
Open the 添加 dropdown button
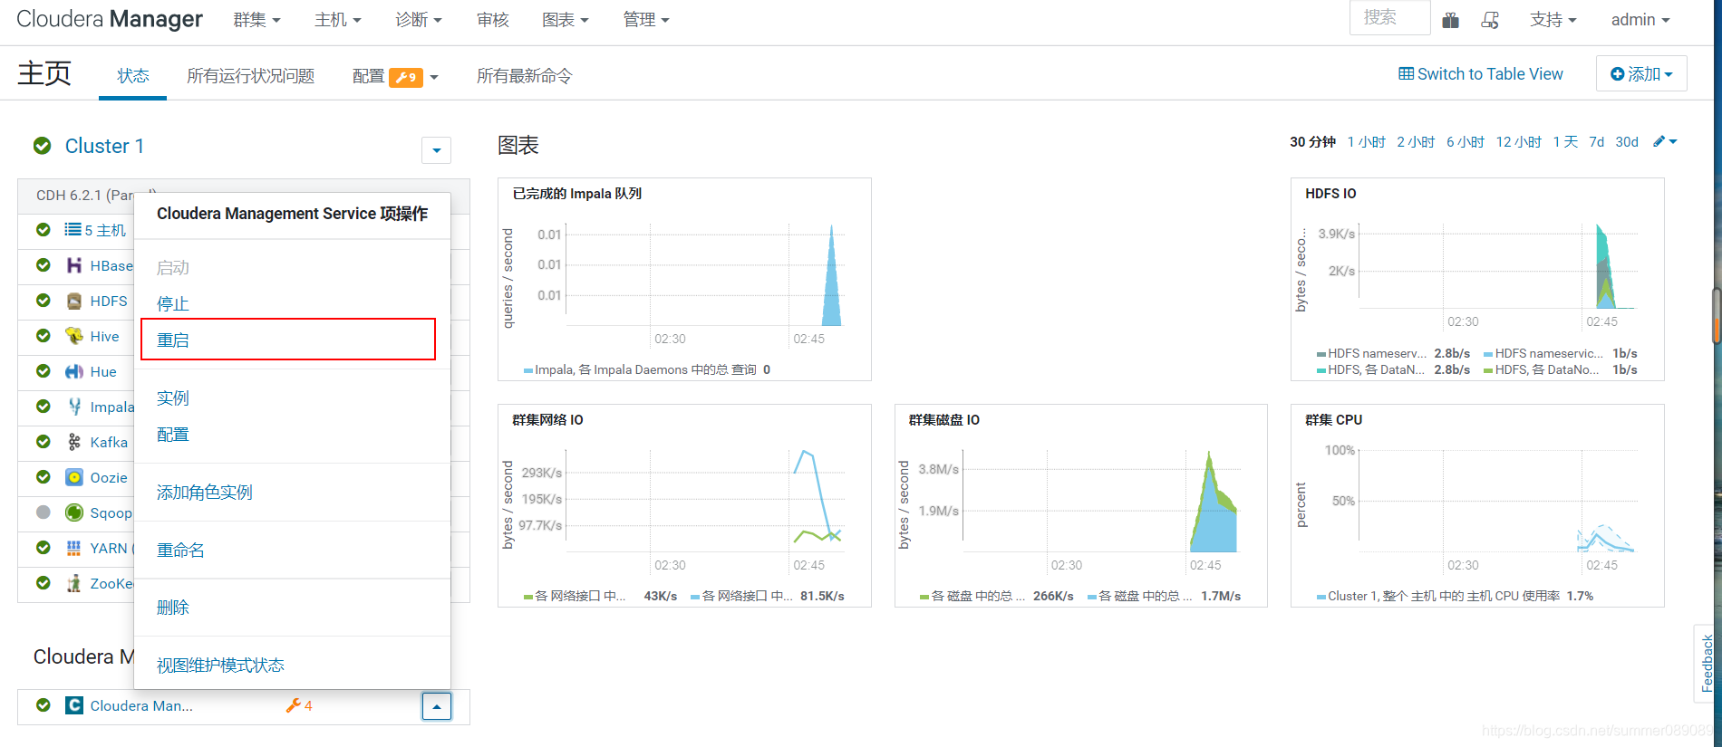[1641, 74]
